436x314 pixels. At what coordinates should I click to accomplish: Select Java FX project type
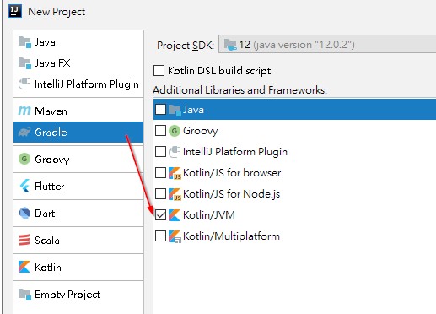[x=78, y=63]
